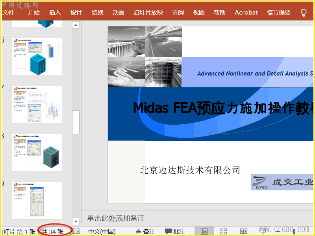Click the 中文(中国) language indicator

[102, 232]
